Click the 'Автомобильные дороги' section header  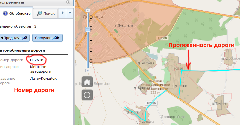22,50
